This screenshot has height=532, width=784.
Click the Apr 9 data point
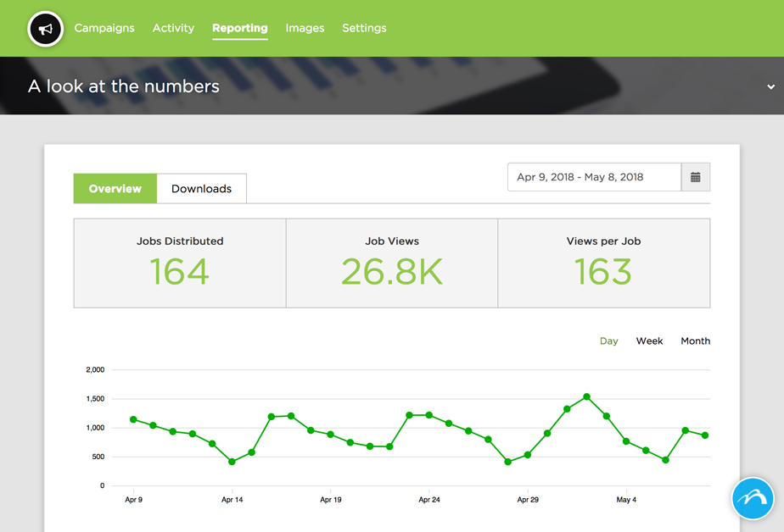133,418
